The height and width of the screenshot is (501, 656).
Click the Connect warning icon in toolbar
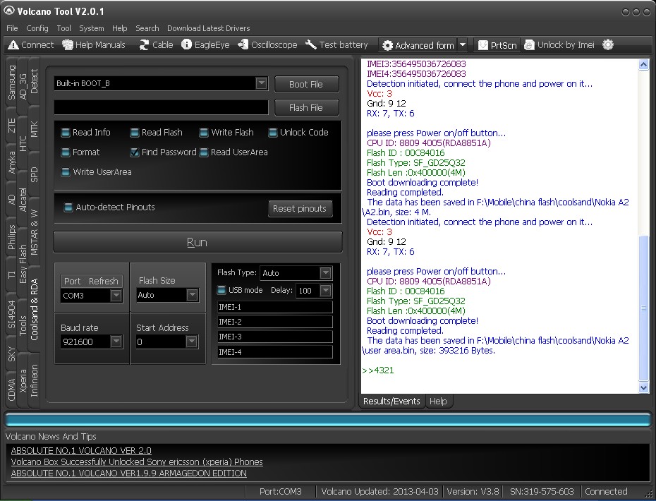point(13,44)
